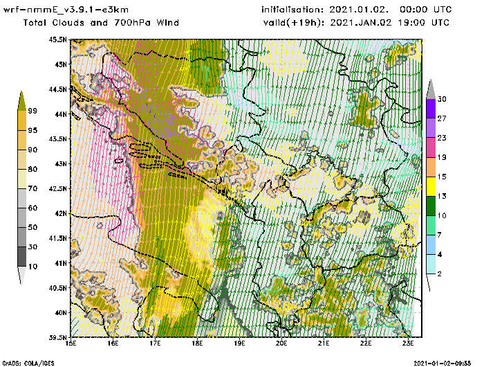Click the purple 27–30 wind speed swatch
Image resolution: width=484 pixels, height=367 pixels.
[x=430, y=109]
